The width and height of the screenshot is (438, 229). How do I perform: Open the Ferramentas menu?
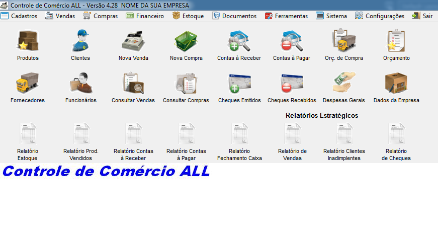coord(286,16)
